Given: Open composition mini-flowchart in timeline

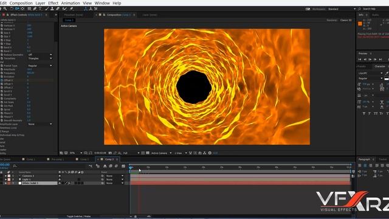Looking at the screenshot, I should coord(91,166).
